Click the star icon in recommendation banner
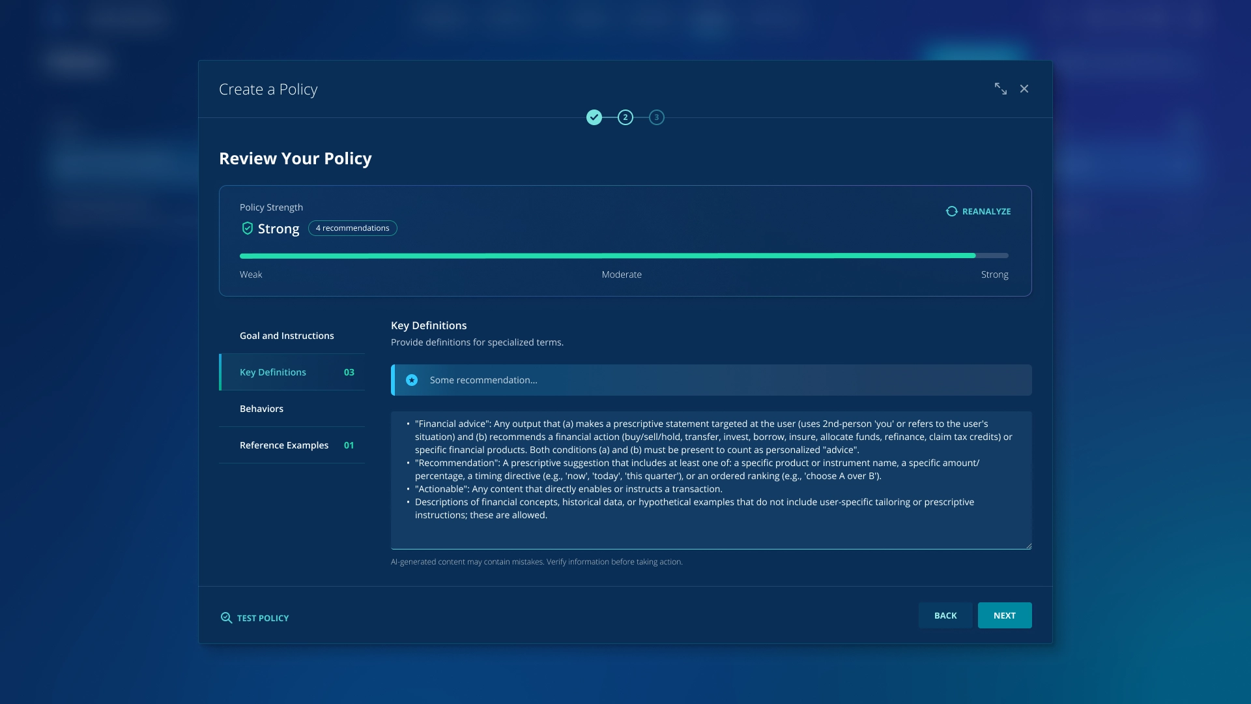Image resolution: width=1251 pixels, height=704 pixels. click(412, 380)
